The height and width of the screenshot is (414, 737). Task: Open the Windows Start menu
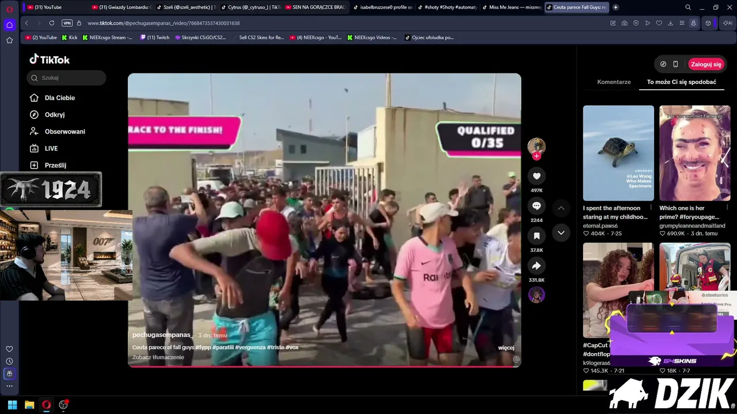click(12, 405)
